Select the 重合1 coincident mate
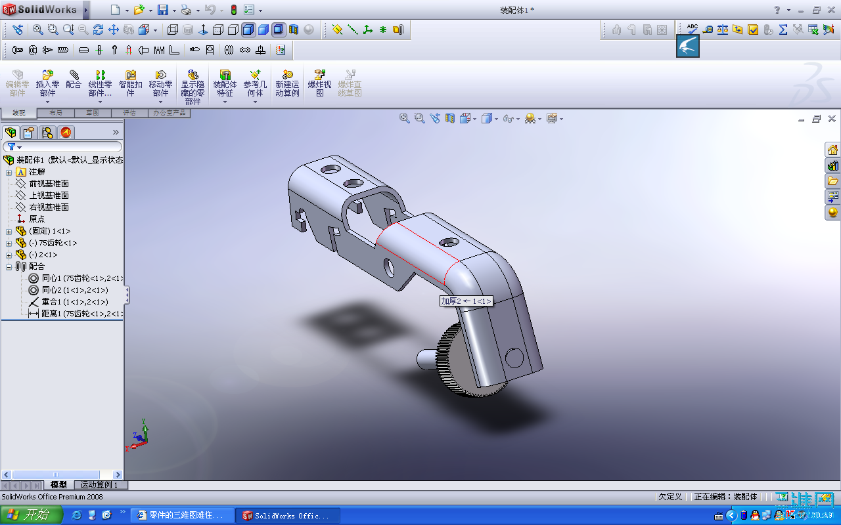841x525 pixels. tap(68, 302)
